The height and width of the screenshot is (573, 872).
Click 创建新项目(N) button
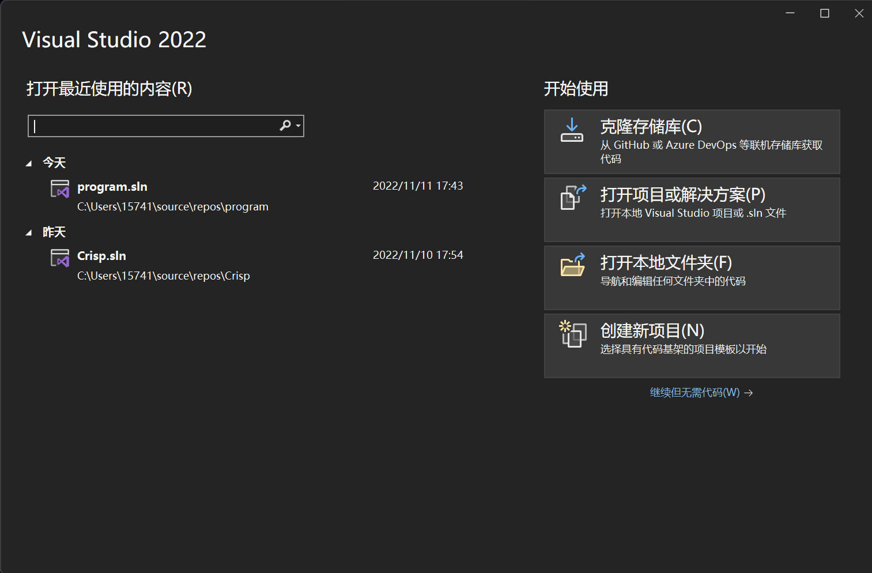[692, 346]
